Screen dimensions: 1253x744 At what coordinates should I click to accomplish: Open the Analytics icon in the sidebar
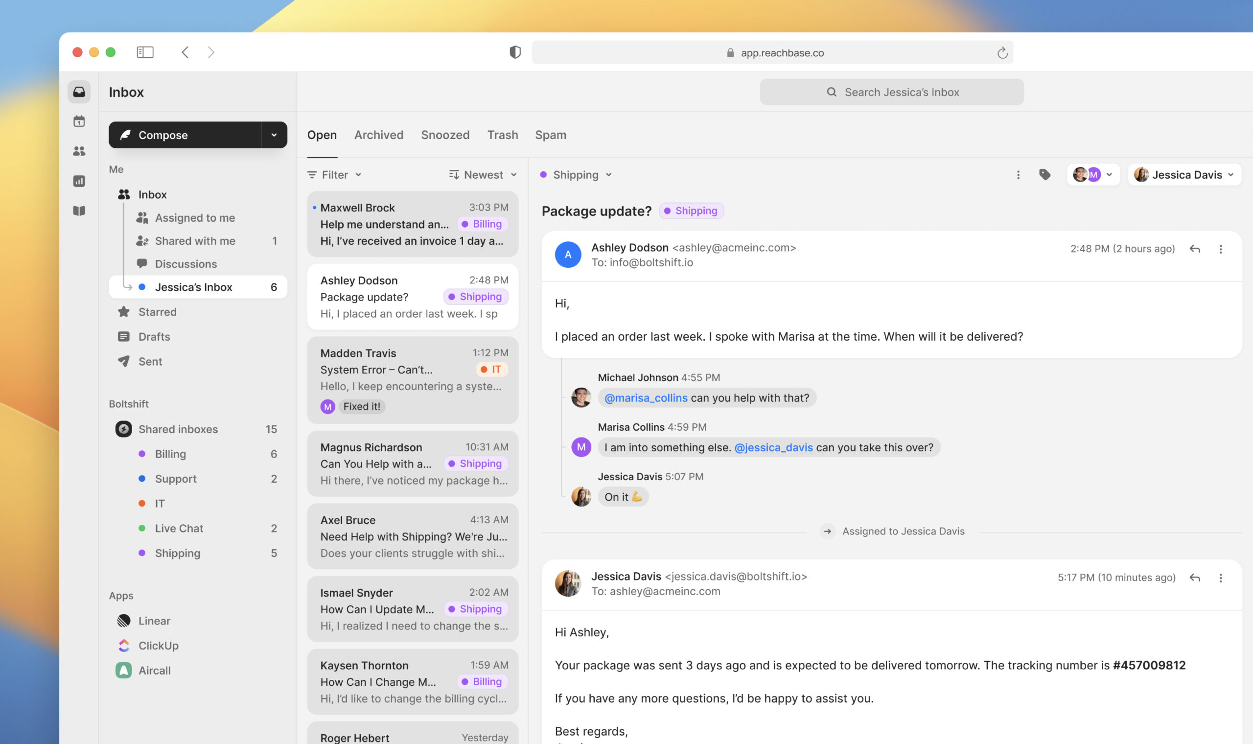(x=79, y=181)
